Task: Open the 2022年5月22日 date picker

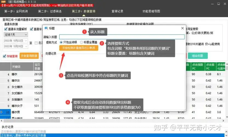Action: (x=16, y=41)
